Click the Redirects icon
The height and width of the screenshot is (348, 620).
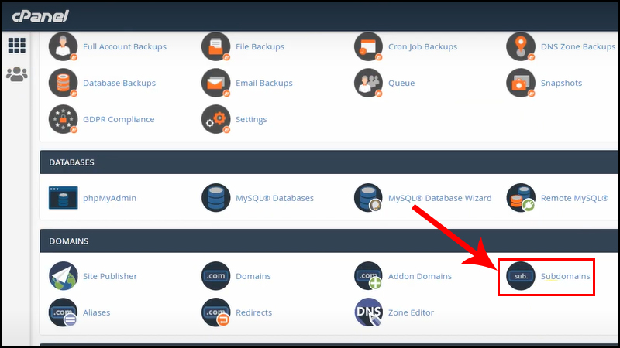[216, 312]
